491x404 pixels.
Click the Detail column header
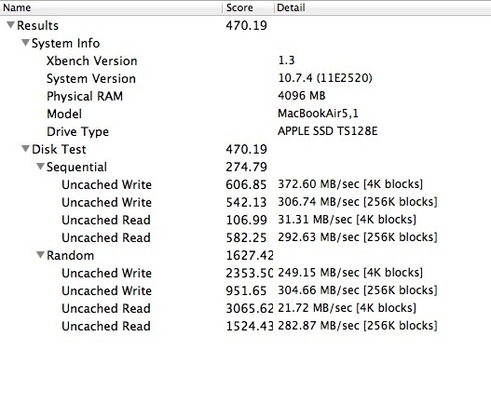tap(383, 7)
